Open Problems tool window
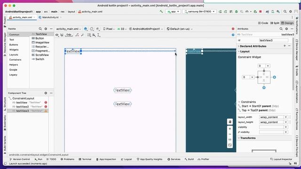Screen dimensions: 301x169 pyautogui.click(x=67, y=159)
